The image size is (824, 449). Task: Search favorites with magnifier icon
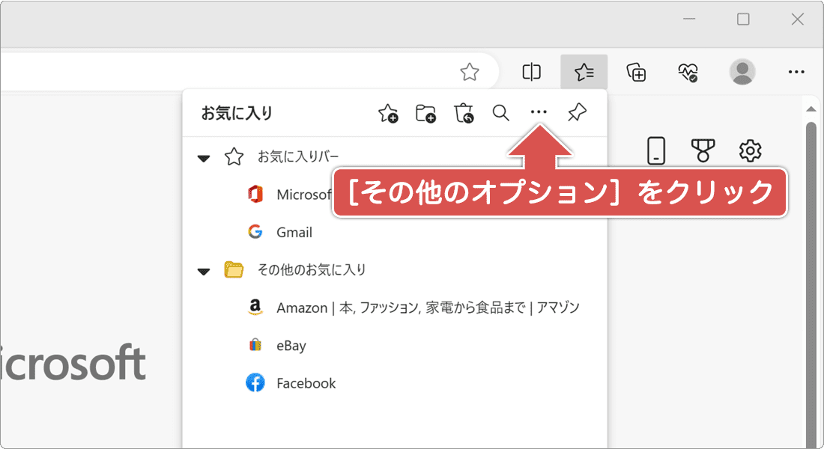pyautogui.click(x=500, y=113)
